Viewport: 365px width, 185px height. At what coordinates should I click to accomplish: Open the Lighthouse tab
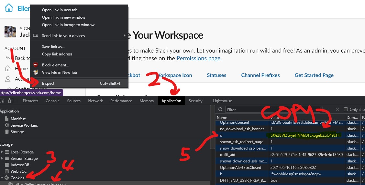222,101
